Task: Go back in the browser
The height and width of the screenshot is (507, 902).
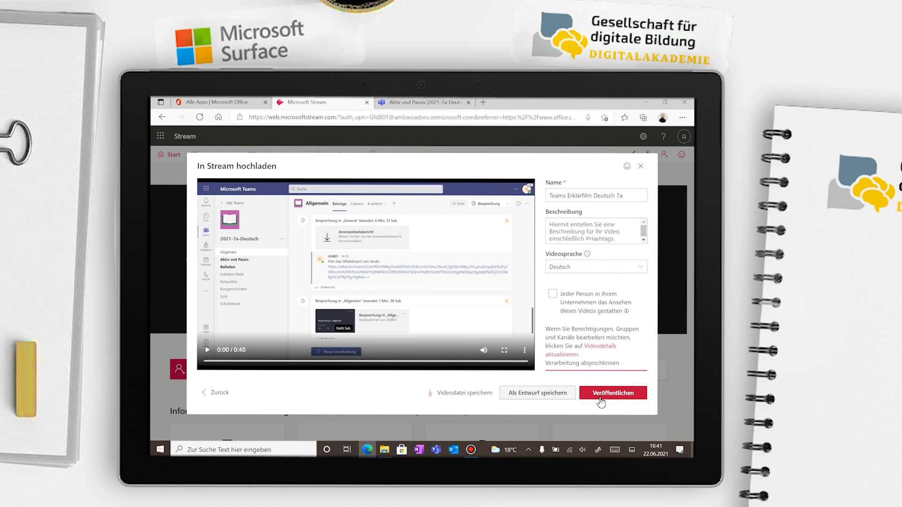Action: coord(162,117)
